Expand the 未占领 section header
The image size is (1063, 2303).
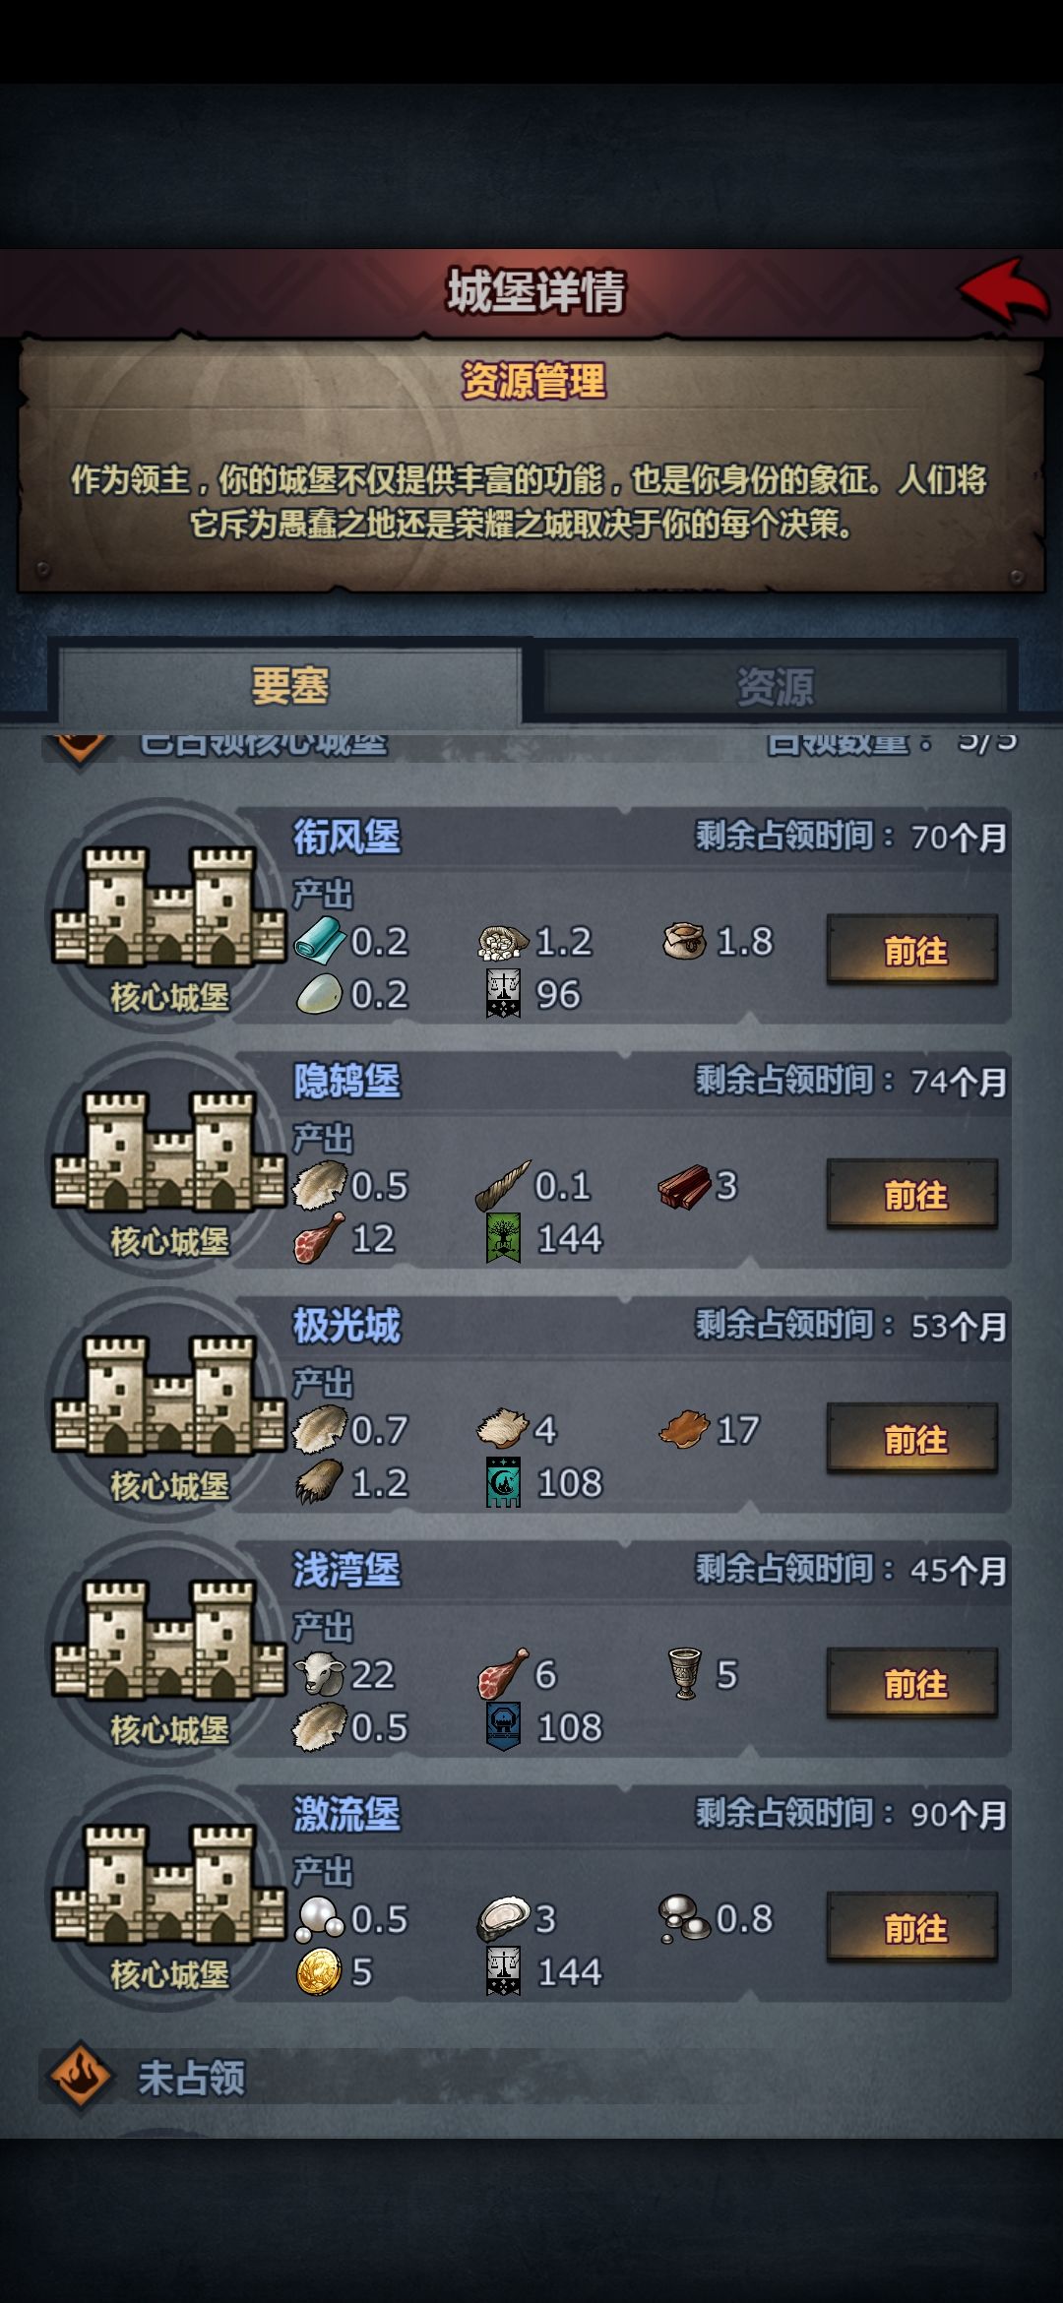[192, 2078]
